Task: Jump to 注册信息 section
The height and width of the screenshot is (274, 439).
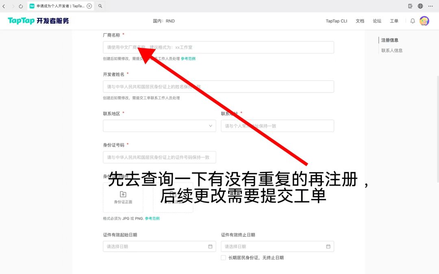Action: pyautogui.click(x=390, y=40)
